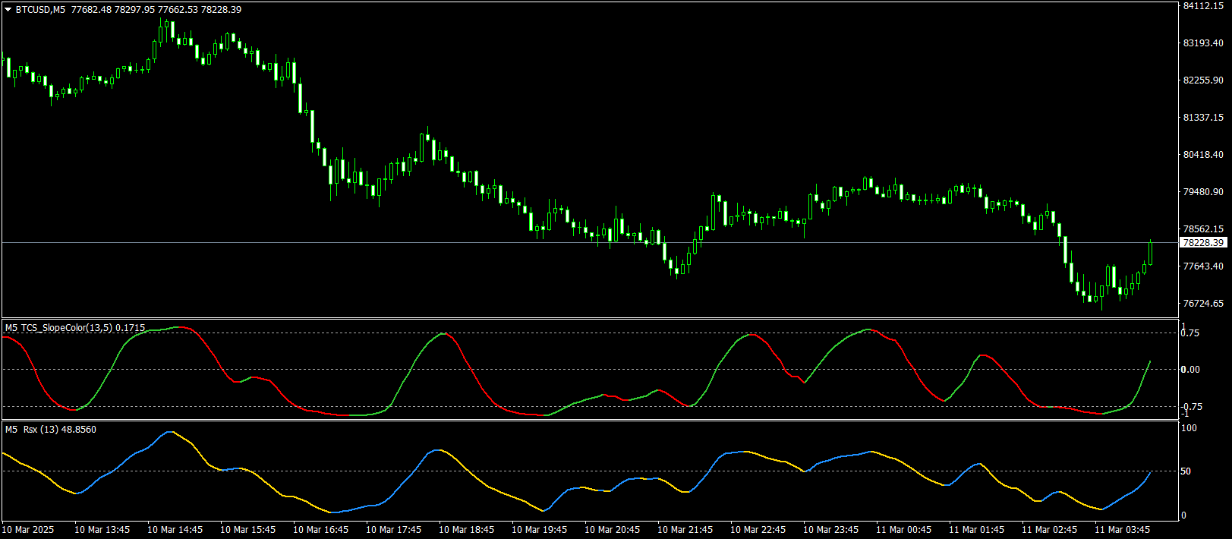Viewport: 1232px width, 539px height.
Task: Click the 10 Mar 20:45 time label
Action: click(x=612, y=530)
